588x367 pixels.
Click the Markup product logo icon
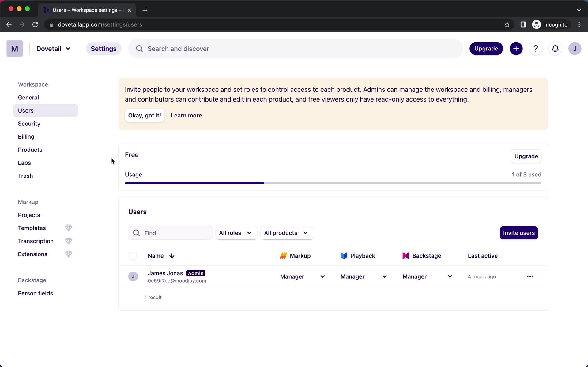click(x=283, y=256)
